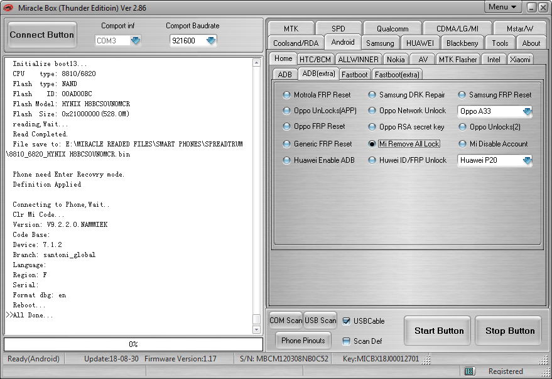Click the Connect Button

click(x=42, y=35)
